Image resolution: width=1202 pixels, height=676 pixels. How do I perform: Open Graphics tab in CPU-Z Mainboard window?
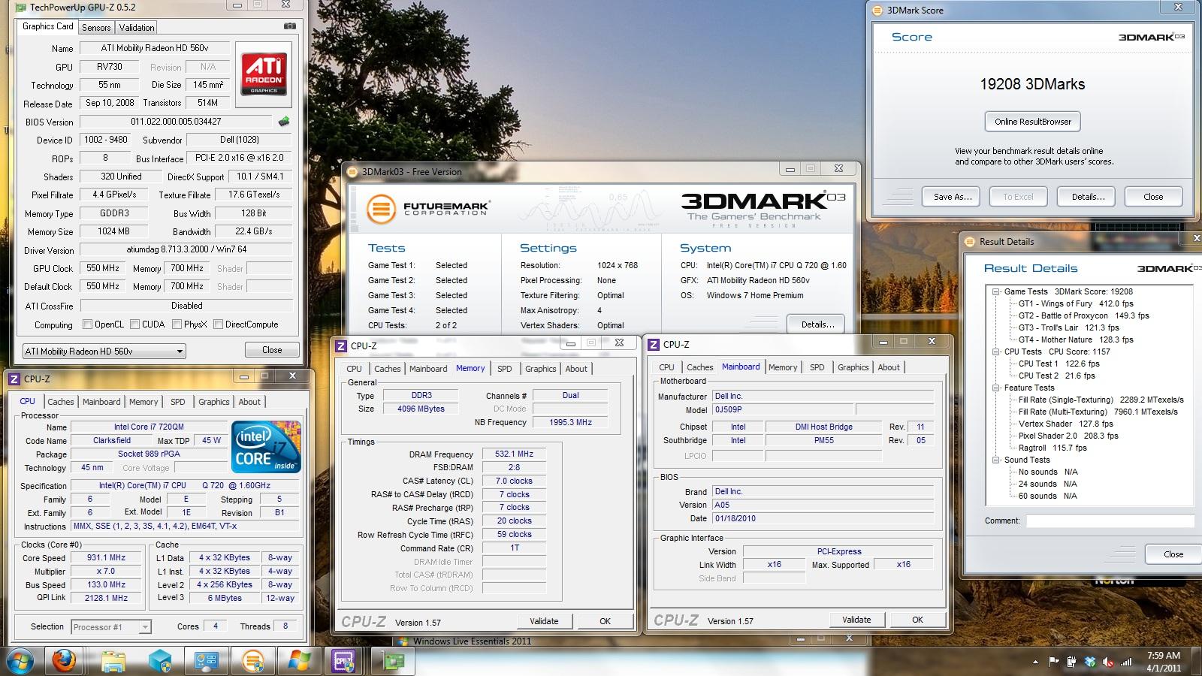[x=853, y=367]
